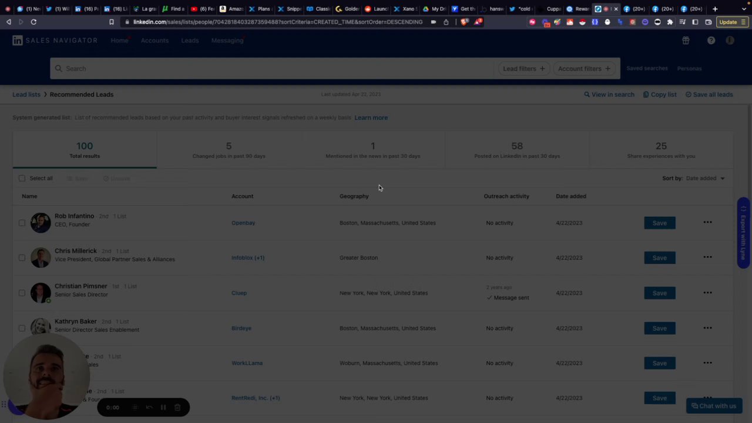Open the Brave wallet icon

click(x=708, y=22)
